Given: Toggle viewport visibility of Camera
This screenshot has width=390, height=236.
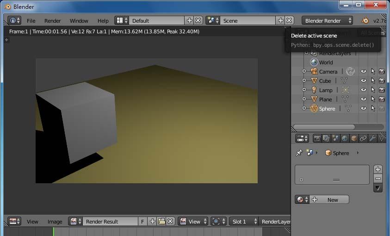Looking at the screenshot, I should click(363, 71).
